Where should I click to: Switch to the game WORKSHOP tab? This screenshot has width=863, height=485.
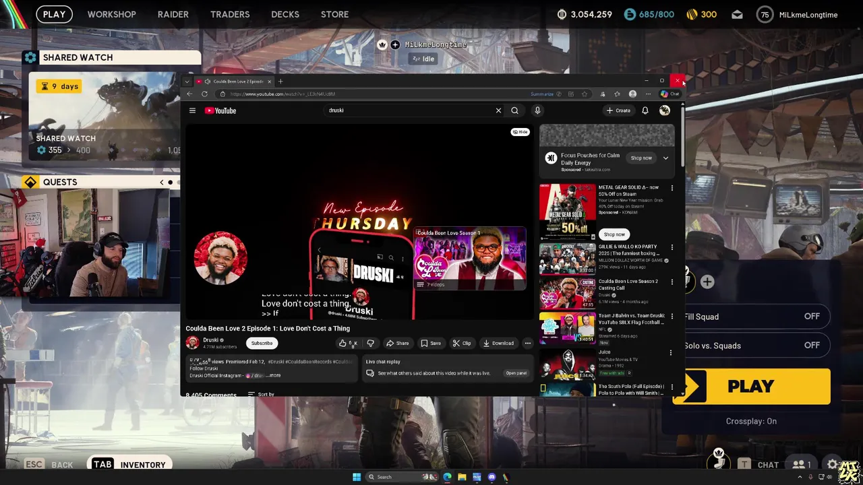coord(111,14)
